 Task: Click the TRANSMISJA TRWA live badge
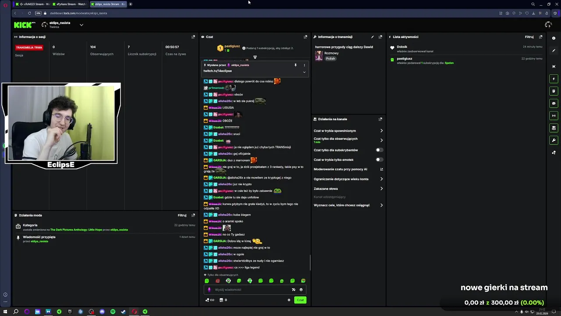tap(29, 47)
